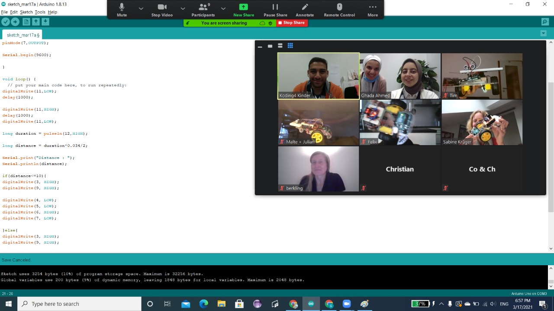The width and height of the screenshot is (554, 311).
Task: Click the red Stop Share button
Action: [292, 23]
